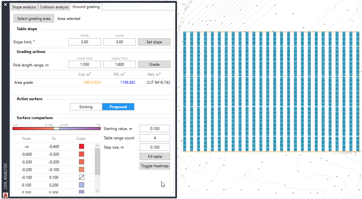Set active surface to Proposed

(118, 107)
